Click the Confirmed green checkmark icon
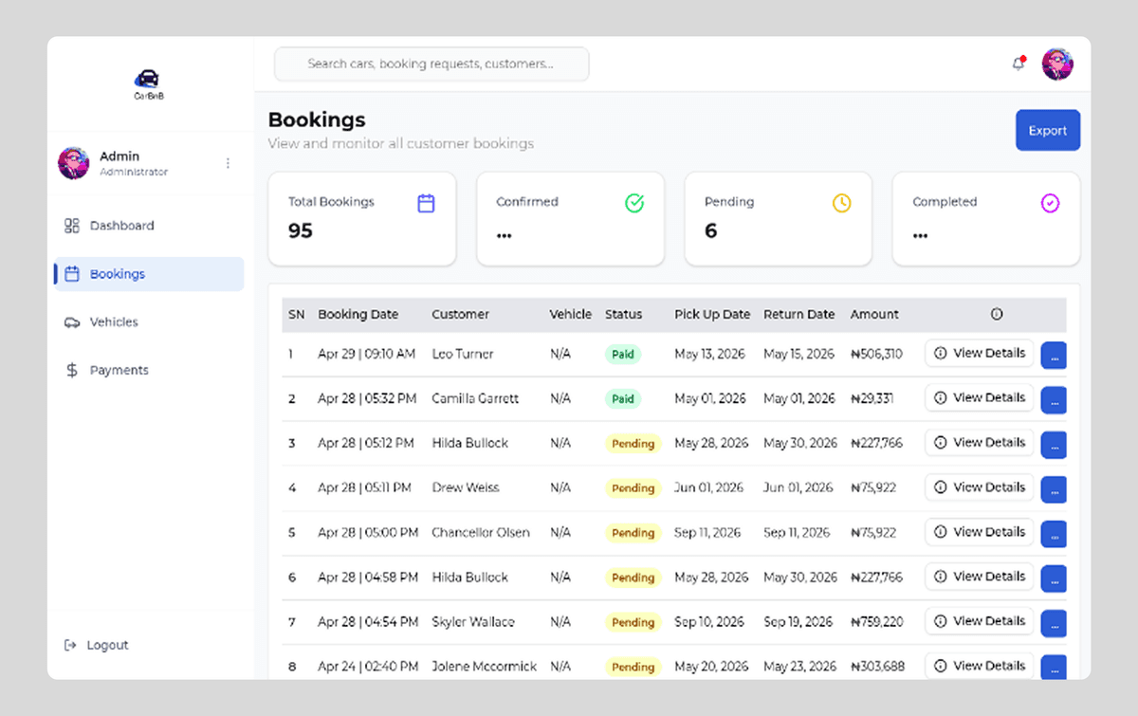The image size is (1138, 716). [x=634, y=203]
